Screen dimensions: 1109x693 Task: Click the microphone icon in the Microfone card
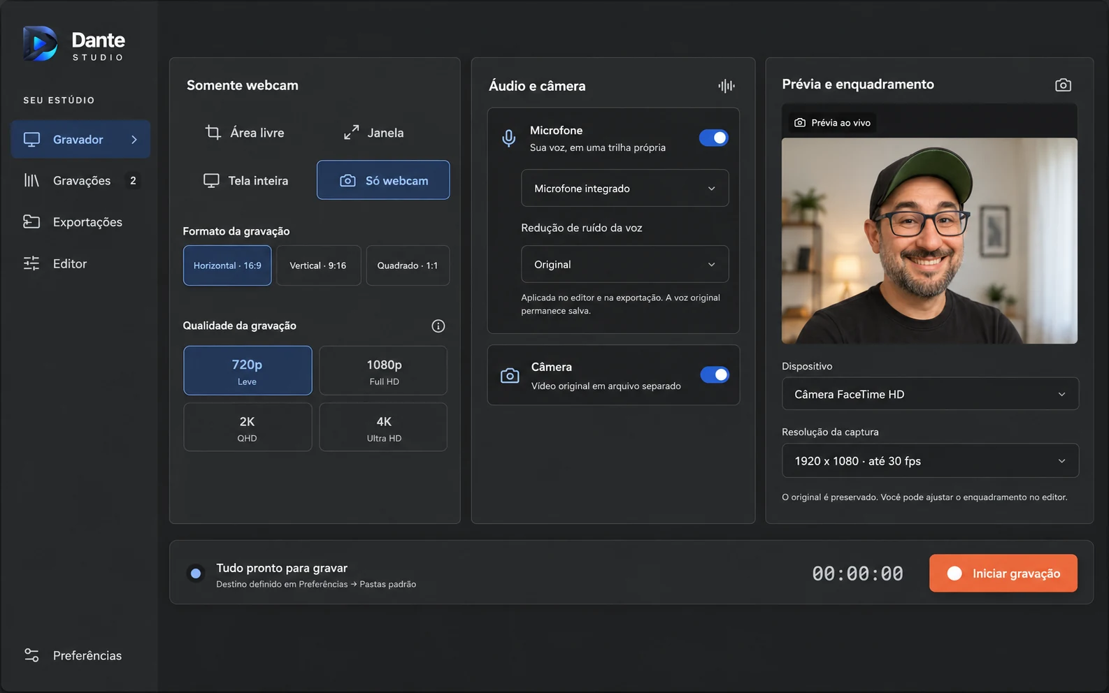pos(509,138)
